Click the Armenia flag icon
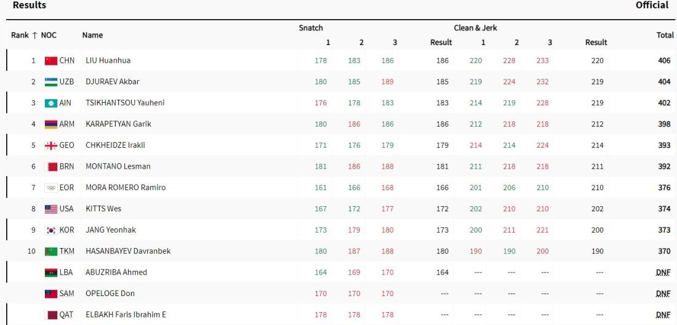The width and height of the screenshot is (677, 325). pyautogui.click(x=51, y=124)
